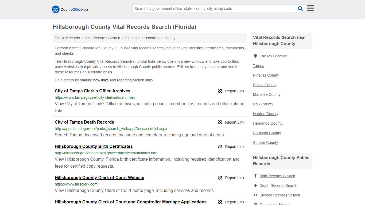Click broken-link icon for Hillsborough County Birth Certificates
Screen dimensions: 365x205
(x=220, y=147)
